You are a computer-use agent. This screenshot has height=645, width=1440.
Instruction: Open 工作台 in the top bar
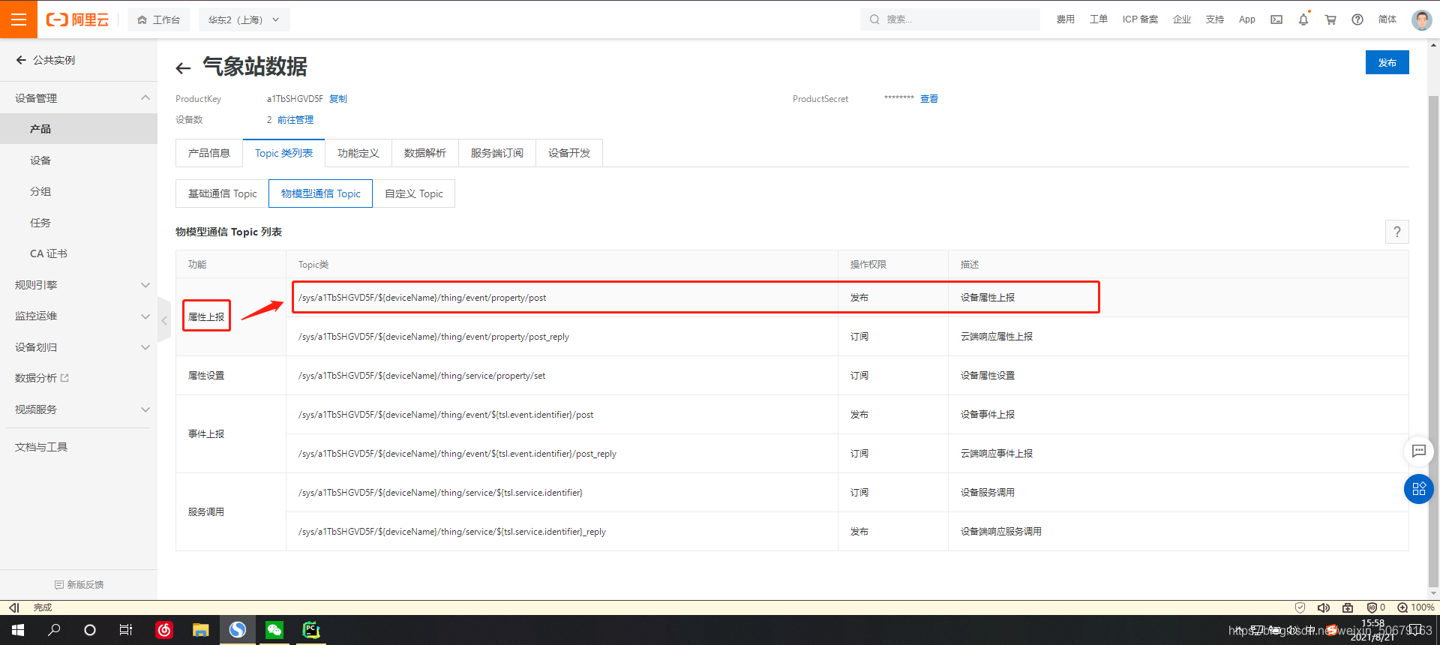click(x=159, y=19)
